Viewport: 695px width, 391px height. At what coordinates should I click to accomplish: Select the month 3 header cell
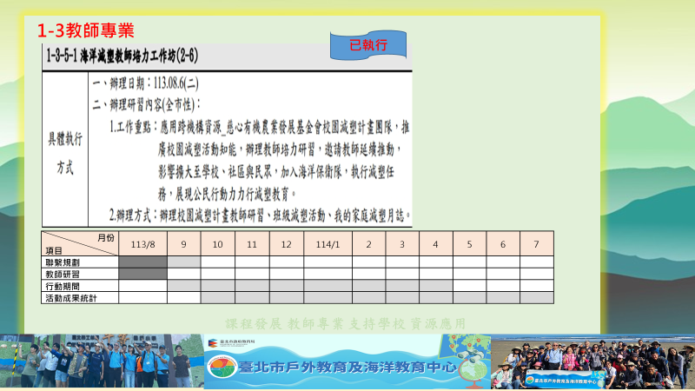point(402,244)
